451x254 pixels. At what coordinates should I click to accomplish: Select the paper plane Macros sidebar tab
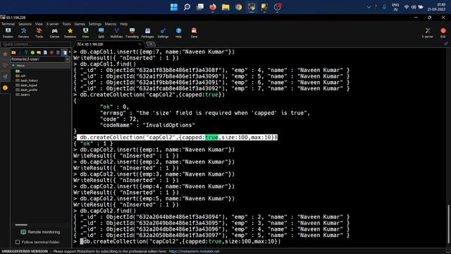pos(5,76)
